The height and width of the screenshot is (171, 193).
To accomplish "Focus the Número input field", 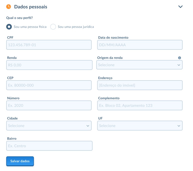I will coord(49,105).
